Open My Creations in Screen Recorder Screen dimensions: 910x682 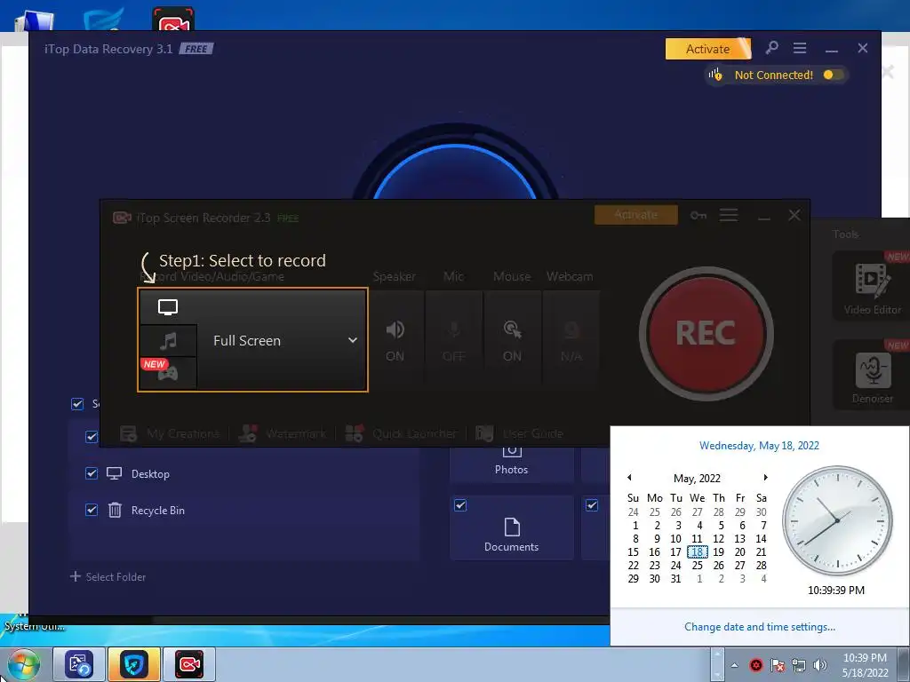[x=170, y=433]
